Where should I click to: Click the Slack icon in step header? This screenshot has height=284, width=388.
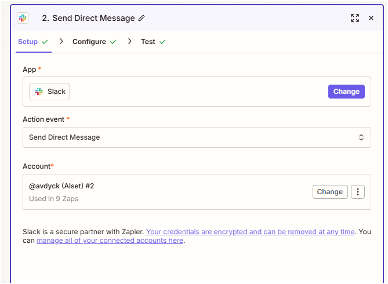click(x=23, y=18)
